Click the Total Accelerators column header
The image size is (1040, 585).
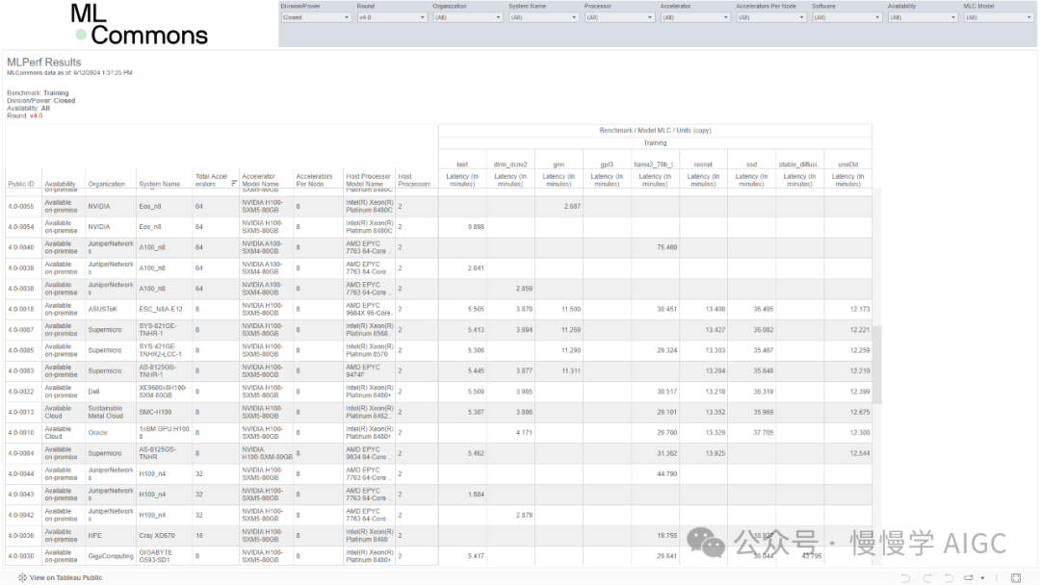(212, 180)
